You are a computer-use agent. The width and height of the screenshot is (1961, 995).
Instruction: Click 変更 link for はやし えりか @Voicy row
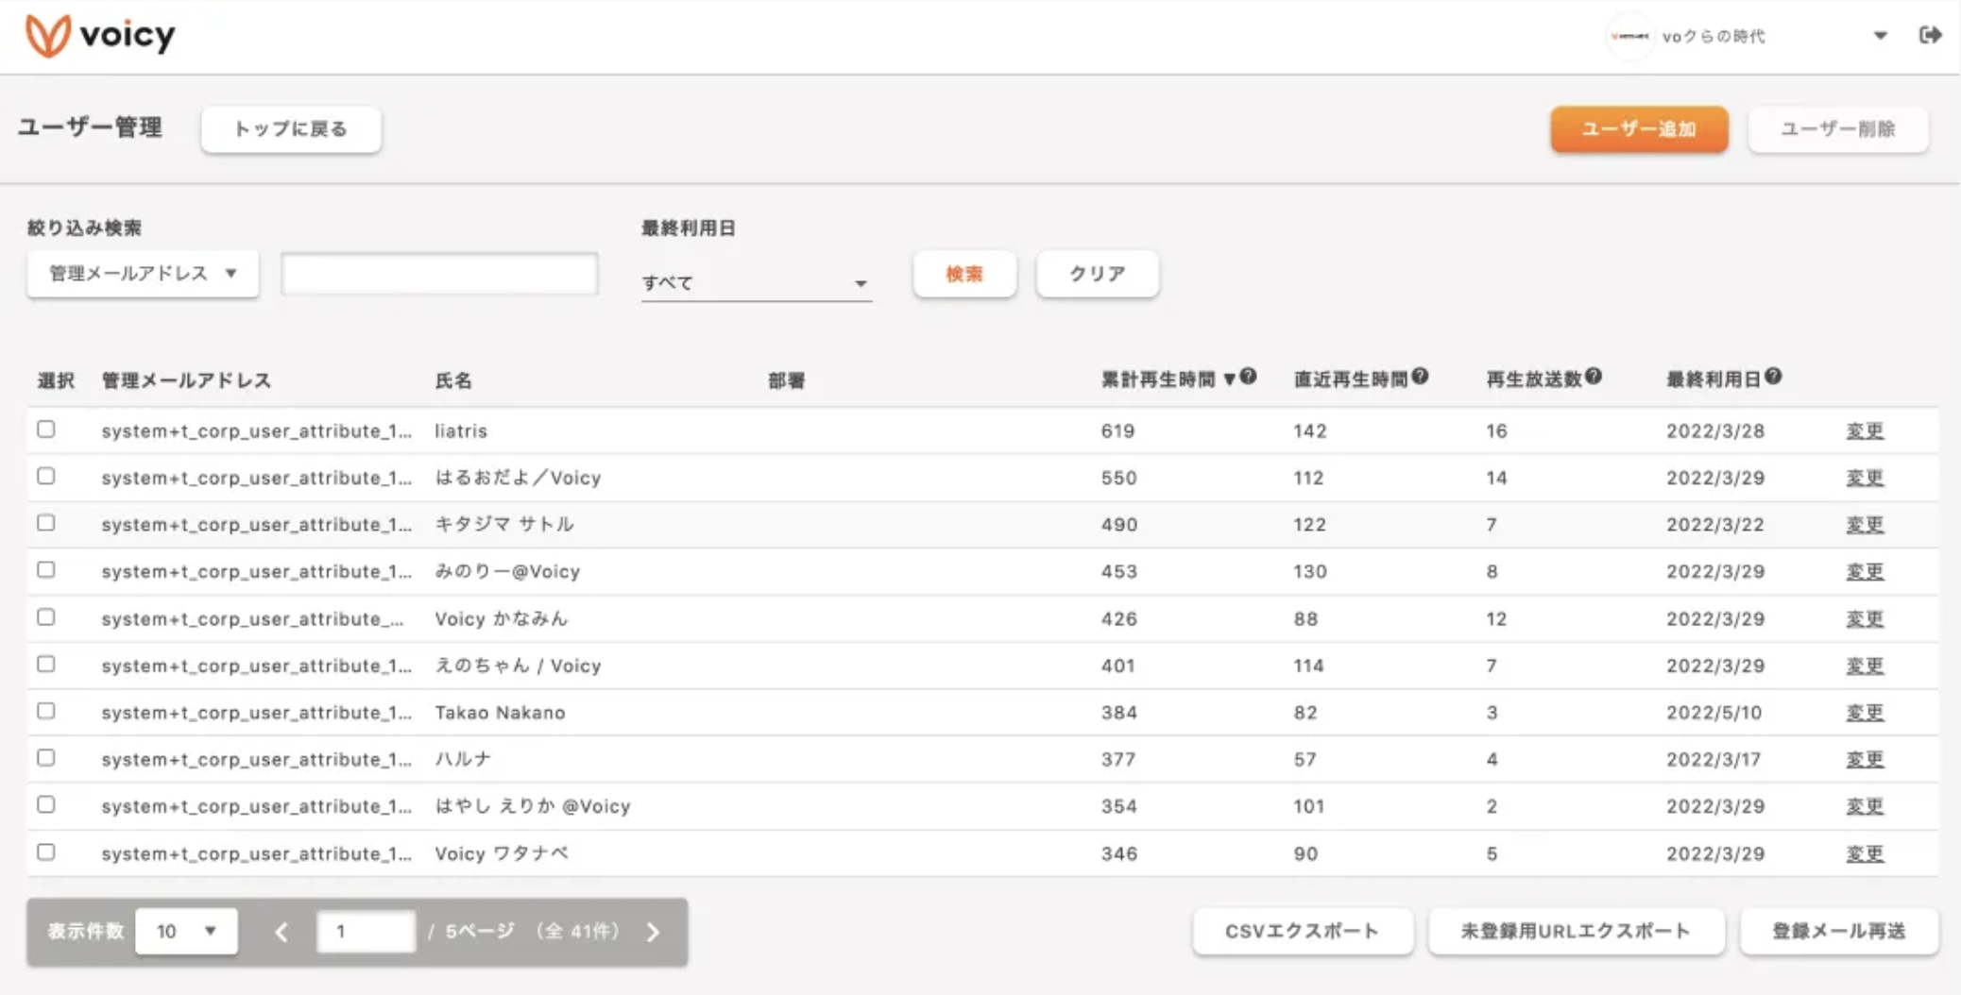click(x=1865, y=806)
